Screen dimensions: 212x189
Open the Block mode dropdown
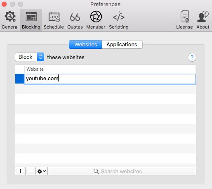(x=30, y=57)
